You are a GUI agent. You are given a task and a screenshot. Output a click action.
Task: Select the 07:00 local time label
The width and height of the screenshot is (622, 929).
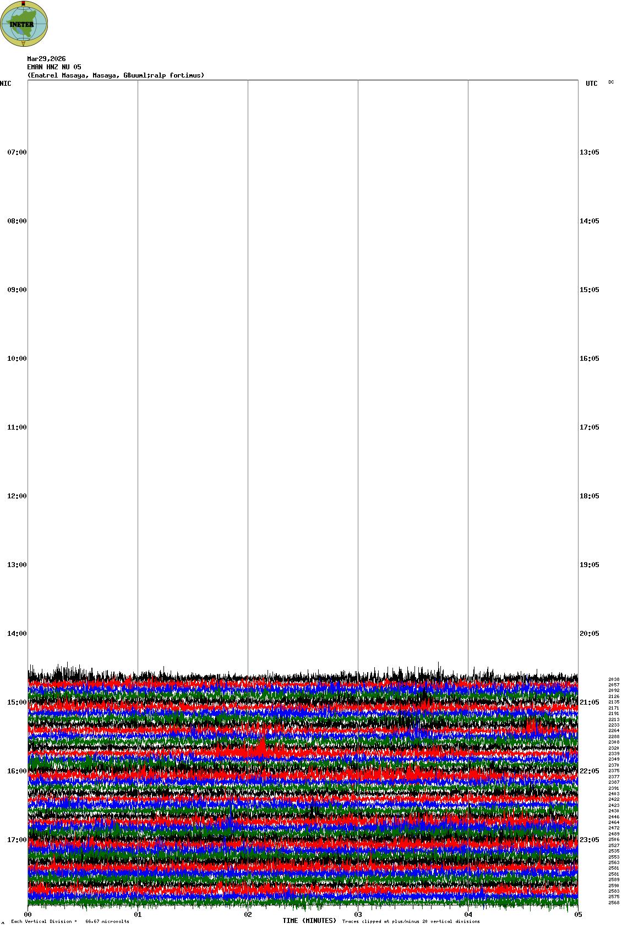[17, 152]
